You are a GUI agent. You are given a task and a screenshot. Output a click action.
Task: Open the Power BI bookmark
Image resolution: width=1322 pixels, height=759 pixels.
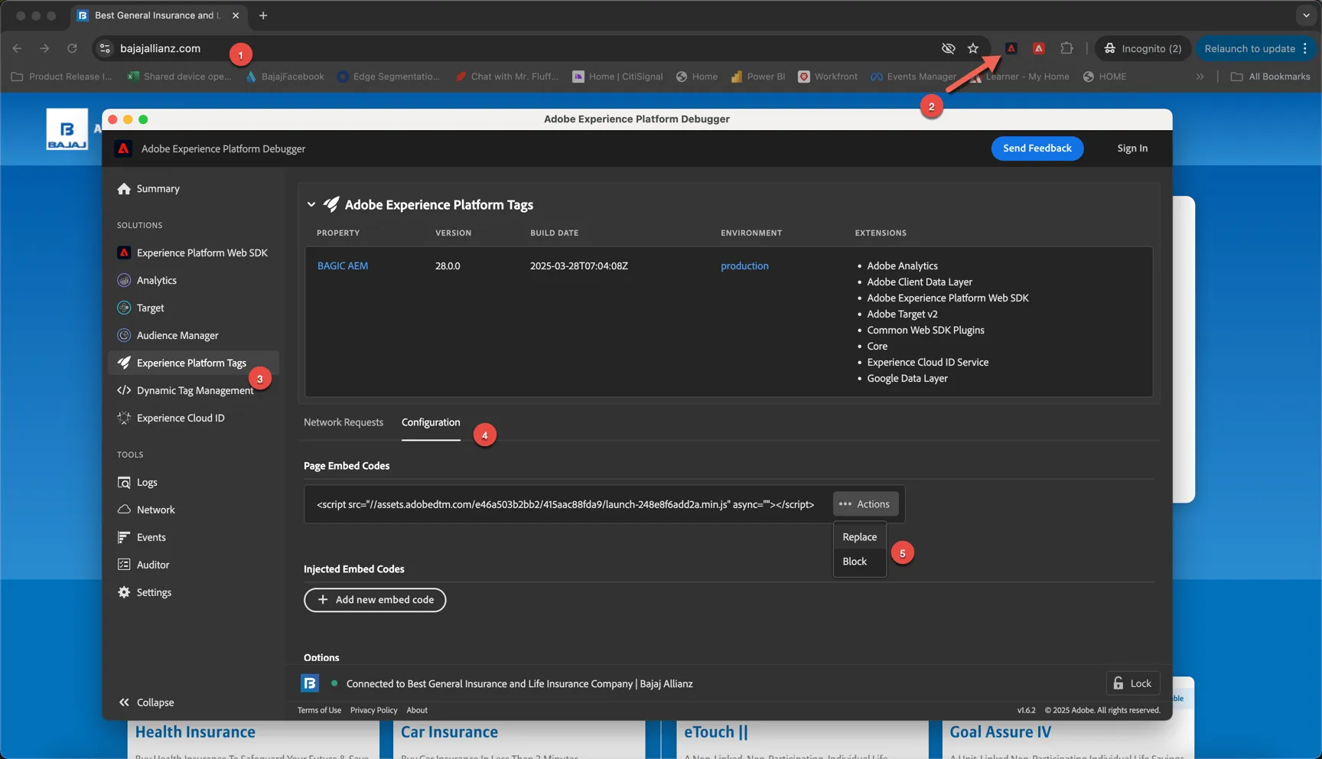click(x=758, y=77)
